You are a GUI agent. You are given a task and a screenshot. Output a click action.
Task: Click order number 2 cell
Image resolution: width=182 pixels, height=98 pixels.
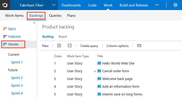pos(55,71)
